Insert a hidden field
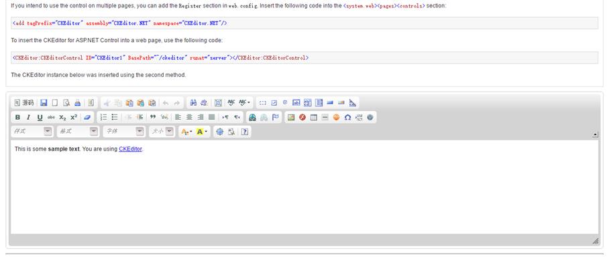This screenshot has height=259, width=609. [353, 103]
